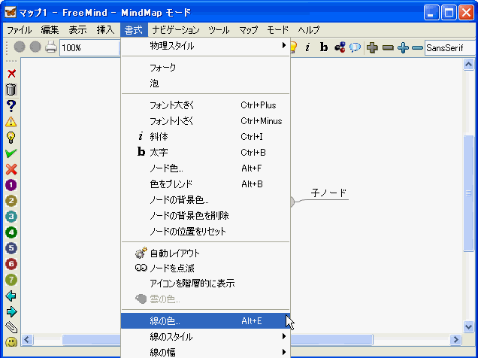Add priority 7 olive number icon
This screenshot has width=478, height=358.
point(11,280)
